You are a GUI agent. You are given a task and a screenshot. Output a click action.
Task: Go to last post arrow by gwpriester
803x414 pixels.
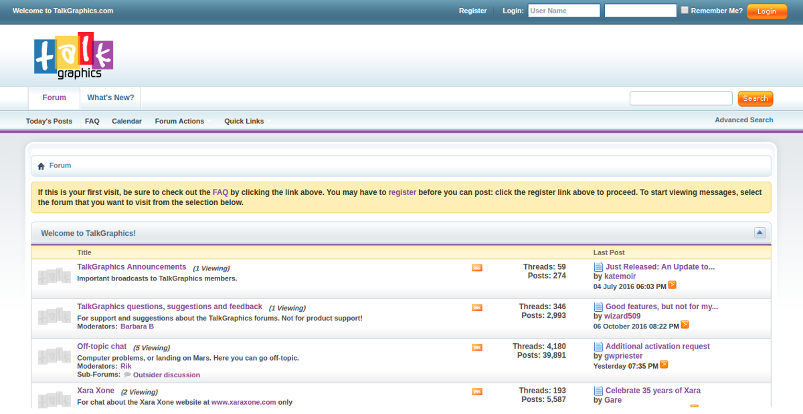click(x=663, y=365)
